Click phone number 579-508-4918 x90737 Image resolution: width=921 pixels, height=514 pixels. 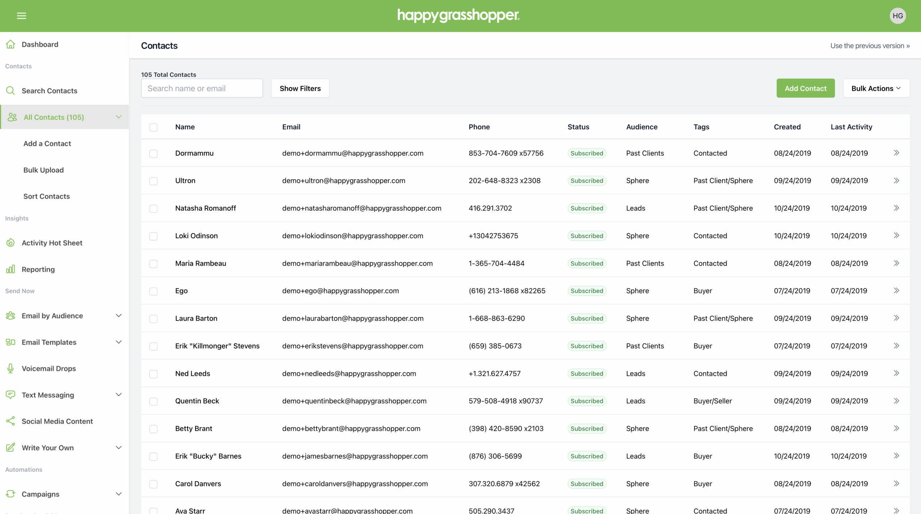(x=505, y=401)
